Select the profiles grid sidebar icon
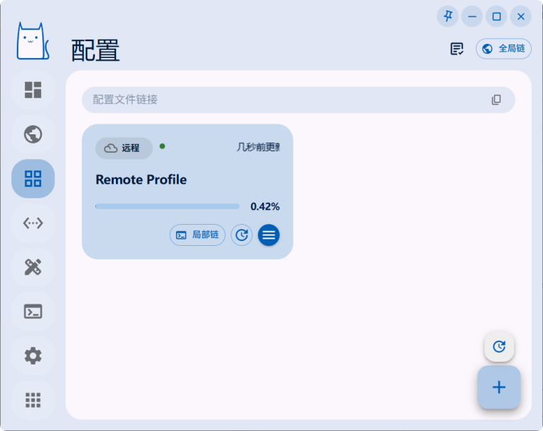Screen dimensions: 543x431 pos(33,179)
